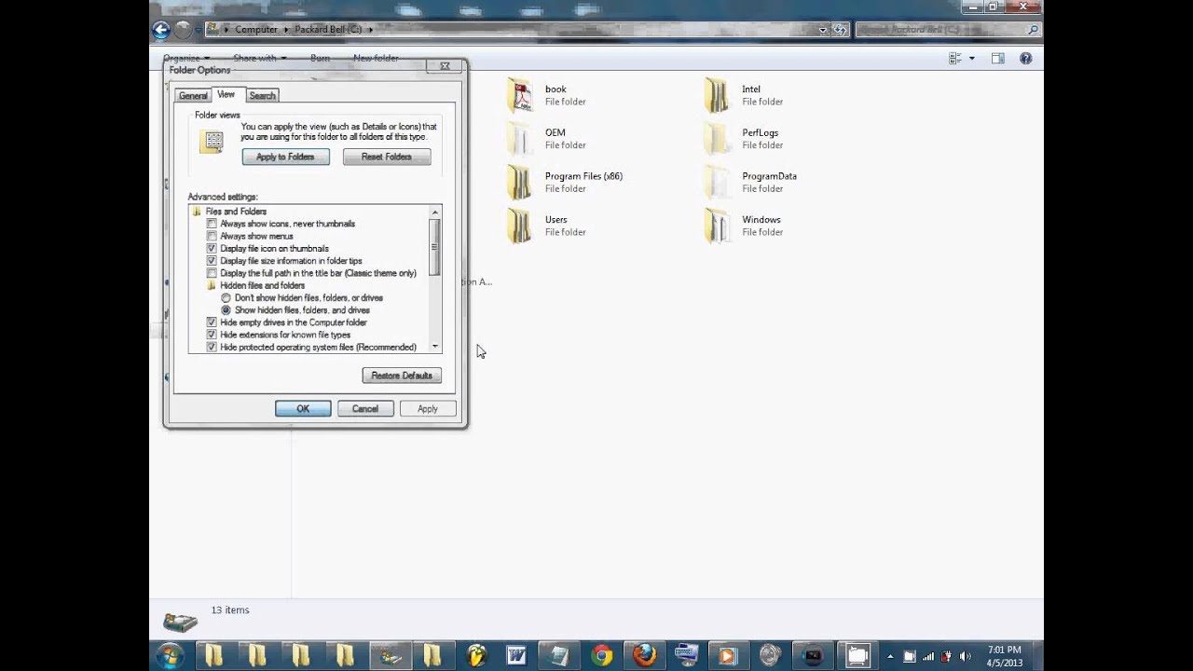
Task: Uncheck Hide extensions for known file types
Action: 212,335
